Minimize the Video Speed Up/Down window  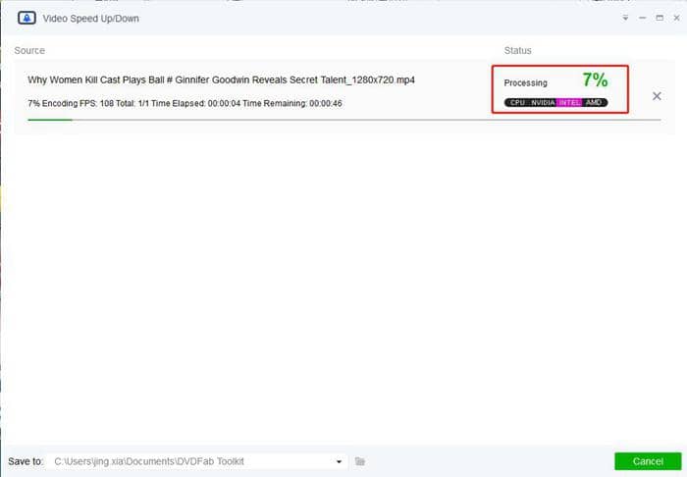pos(642,18)
